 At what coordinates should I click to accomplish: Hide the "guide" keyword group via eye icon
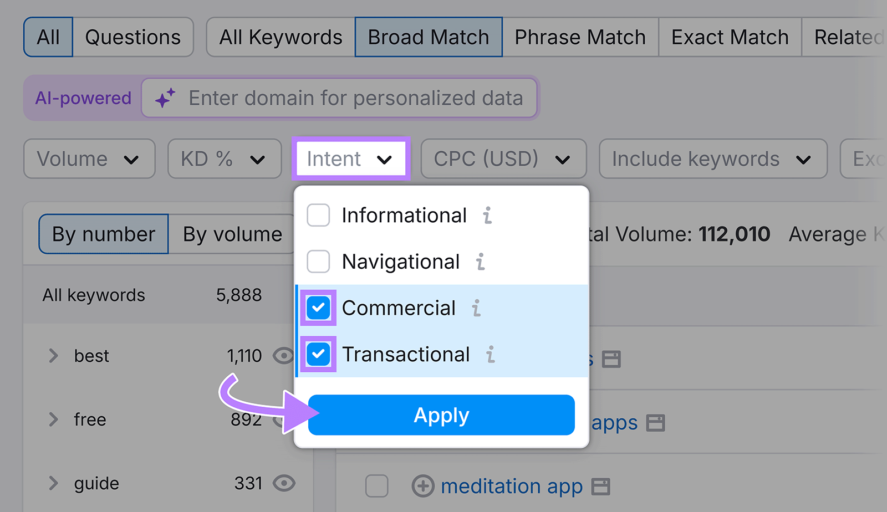pos(284,483)
